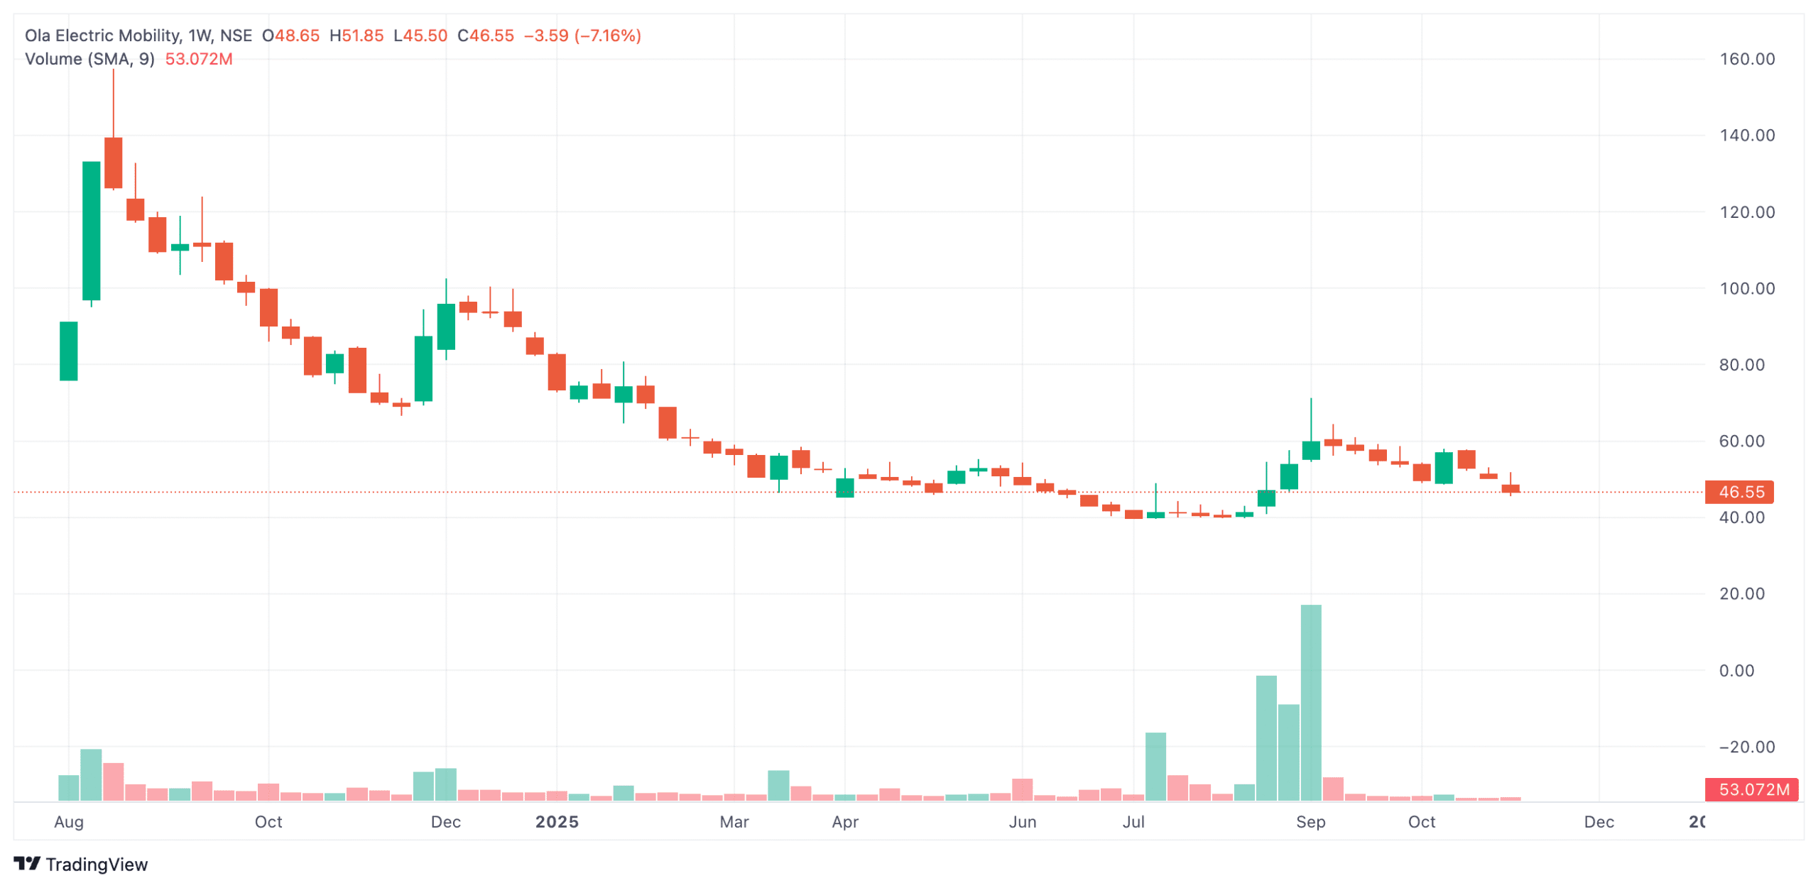The image size is (1818, 888).
Task: Click the TradingView logo icon
Action: 27,863
